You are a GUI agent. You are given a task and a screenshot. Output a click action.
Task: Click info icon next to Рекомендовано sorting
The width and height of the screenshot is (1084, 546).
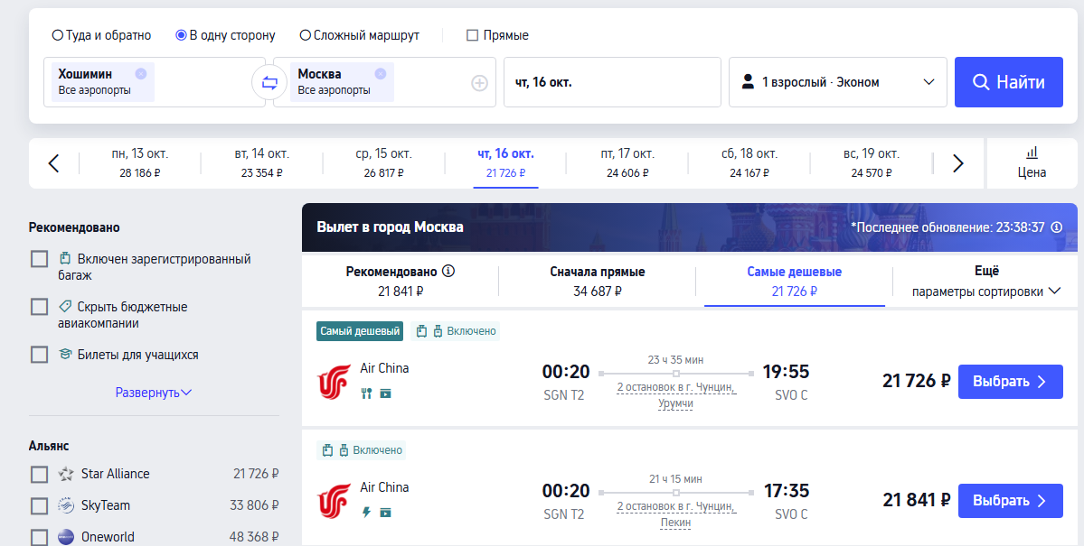448,271
